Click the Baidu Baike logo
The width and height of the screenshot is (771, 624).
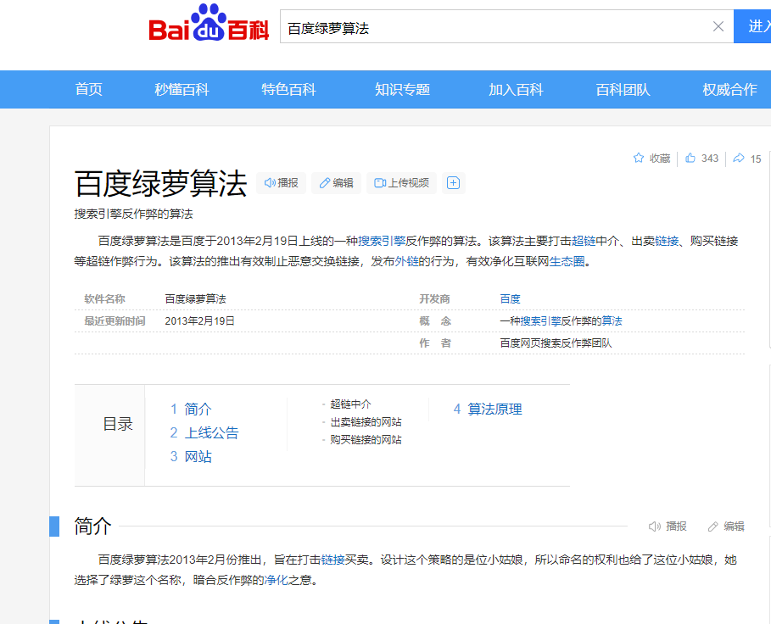[209, 23]
